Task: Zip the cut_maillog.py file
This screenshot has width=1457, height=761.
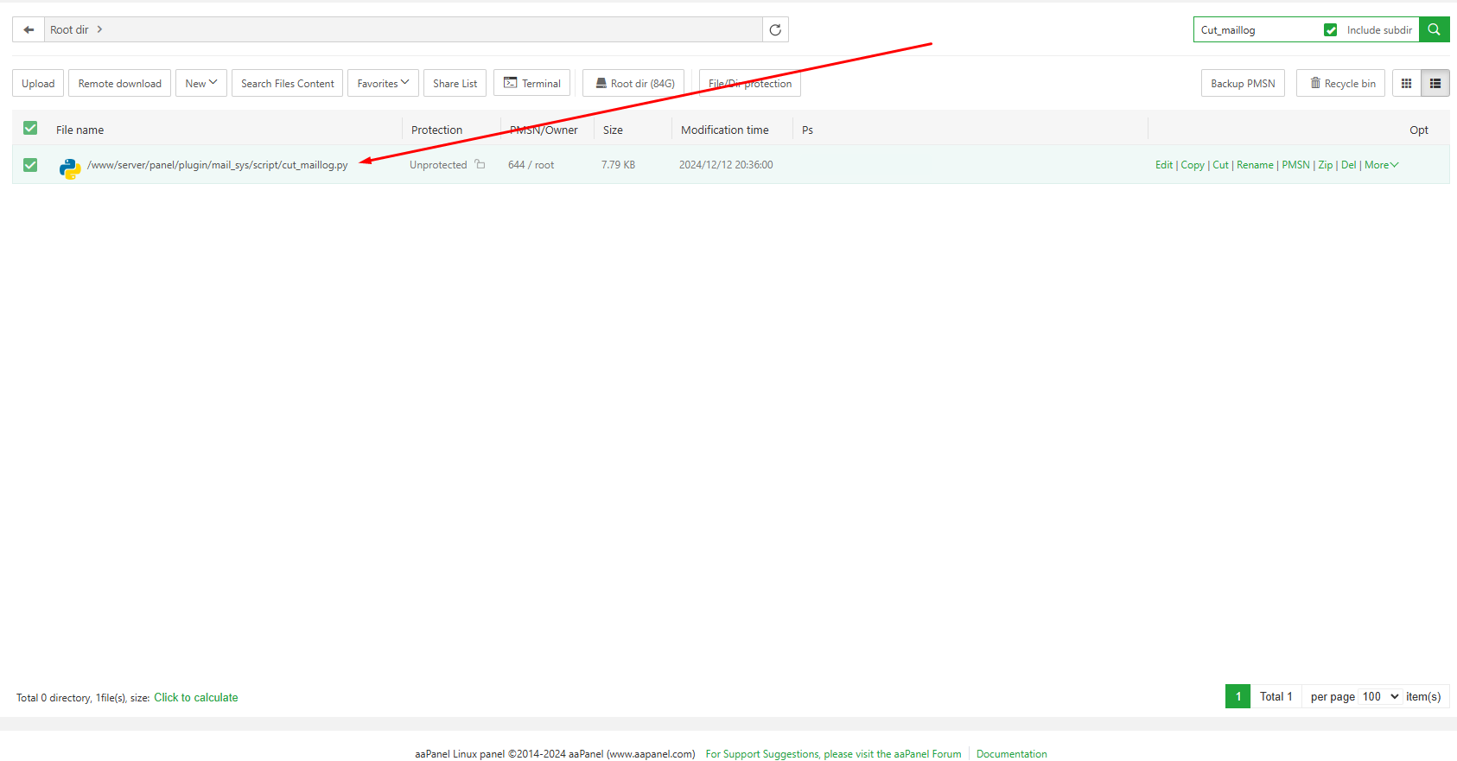Action: (x=1325, y=165)
